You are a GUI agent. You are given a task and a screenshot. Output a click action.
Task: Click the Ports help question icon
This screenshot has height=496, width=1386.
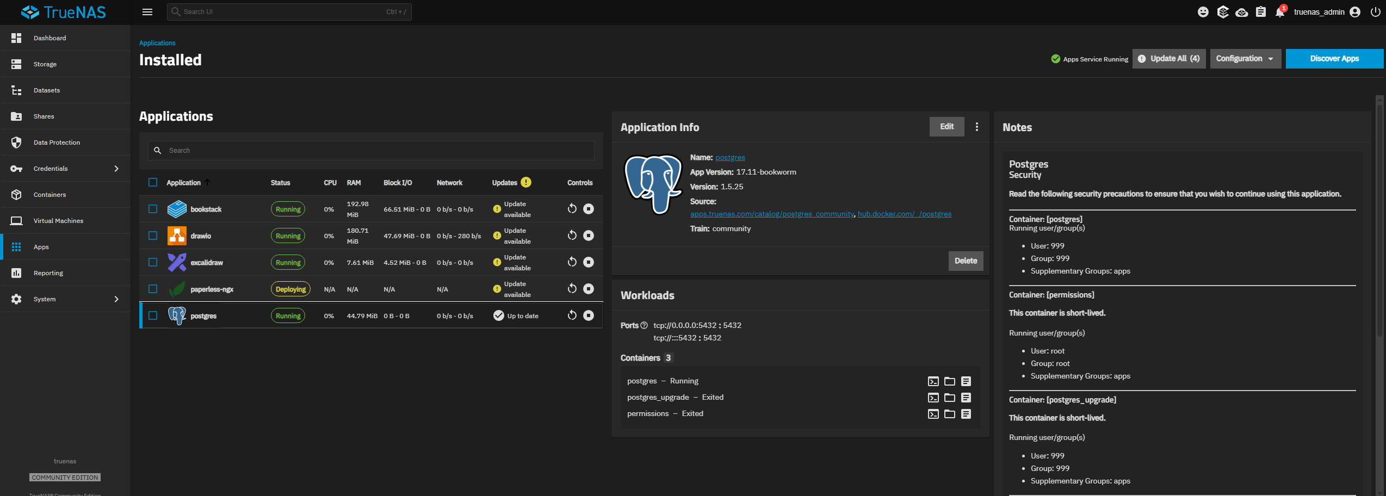pyautogui.click(x=644, y=325)
